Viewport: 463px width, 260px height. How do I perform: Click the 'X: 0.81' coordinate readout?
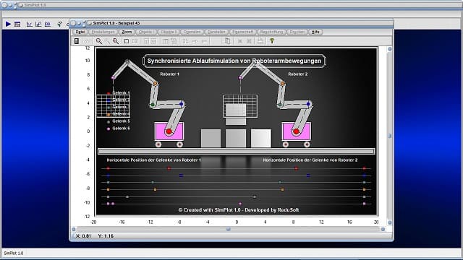84,236
